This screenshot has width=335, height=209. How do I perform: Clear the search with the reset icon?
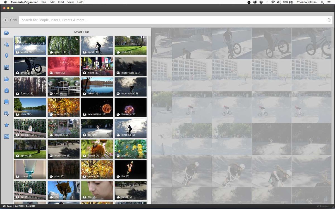[x=329, y=20]
